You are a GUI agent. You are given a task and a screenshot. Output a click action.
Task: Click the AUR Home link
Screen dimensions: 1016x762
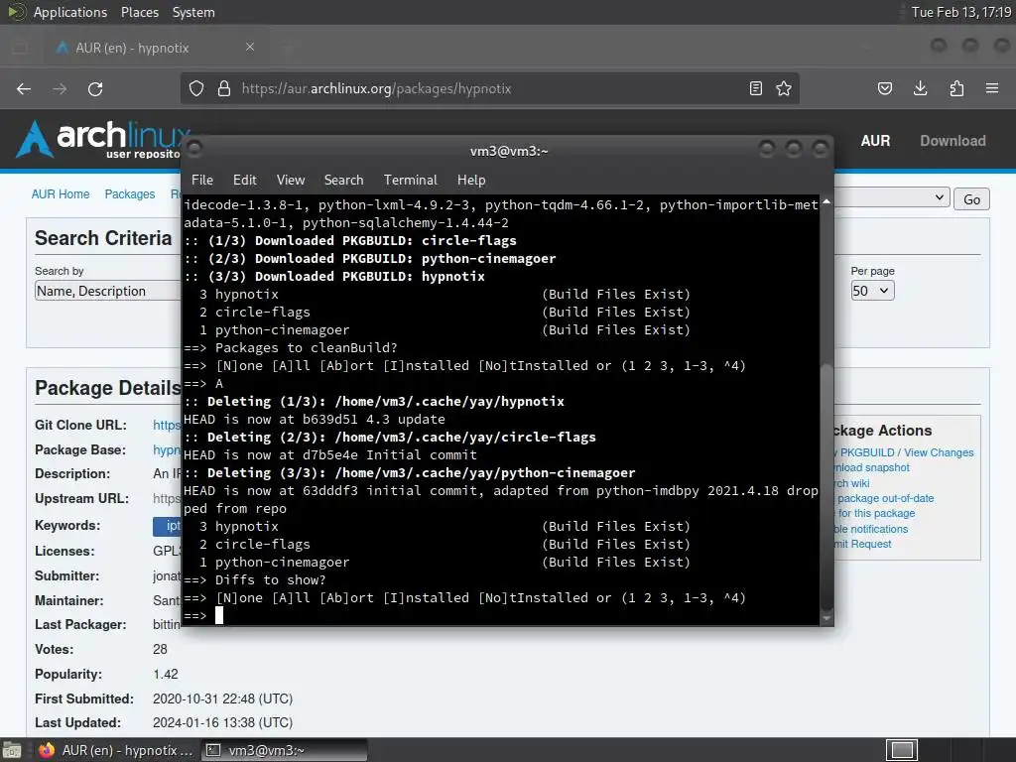tap(61, 194)
